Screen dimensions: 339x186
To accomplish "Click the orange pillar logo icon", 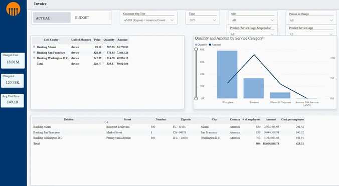I will point(13,9).
